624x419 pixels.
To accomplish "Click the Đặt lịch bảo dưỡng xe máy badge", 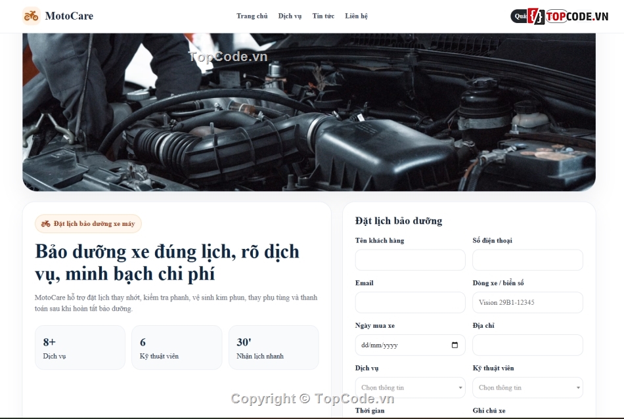I will [x=89, y=224].
